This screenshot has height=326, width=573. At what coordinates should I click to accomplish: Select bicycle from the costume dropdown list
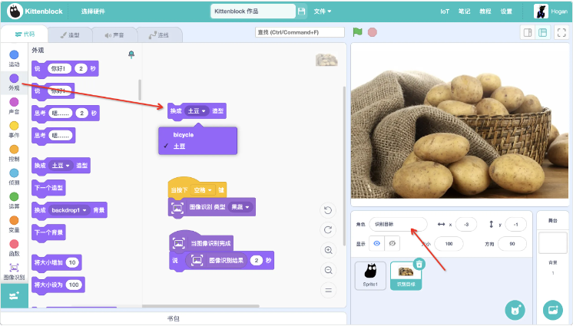(x=184, y=135)
